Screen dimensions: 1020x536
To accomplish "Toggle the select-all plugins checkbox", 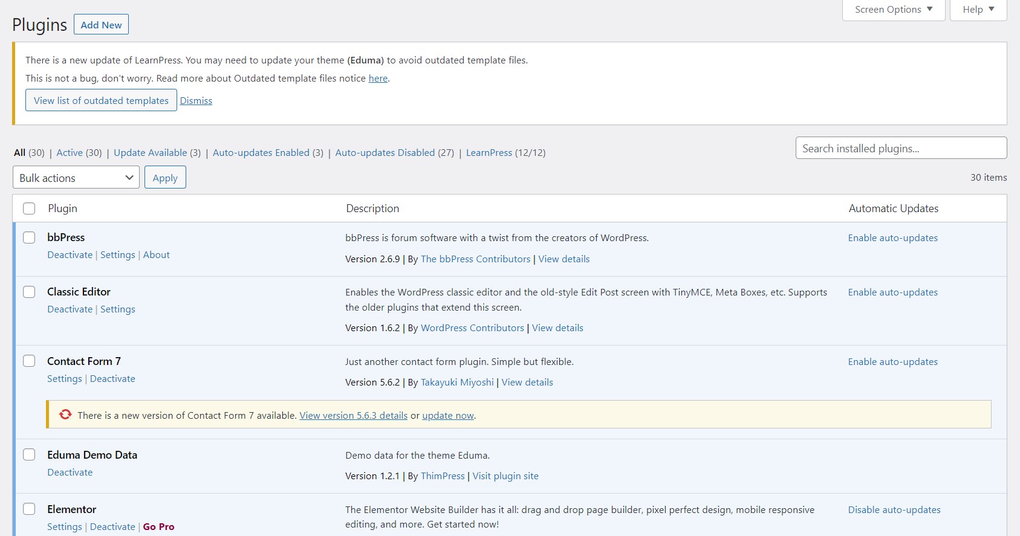I will pyautogui.click(x=29, y=208).
